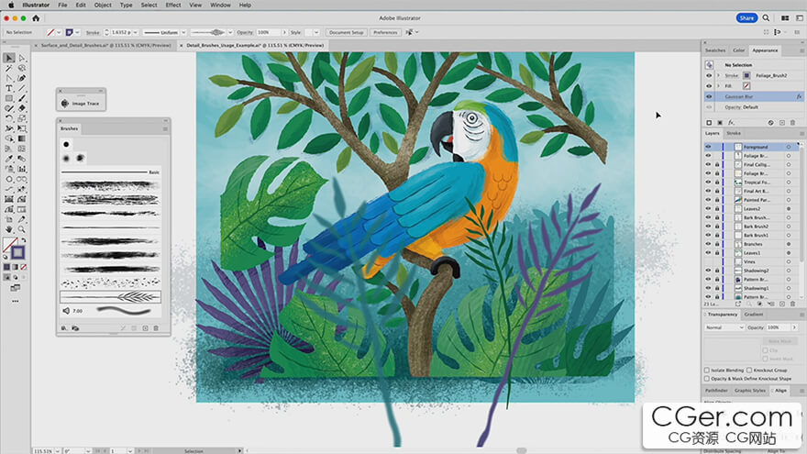Image resolution: width=807 pixels, height=454 pixels.
Task: Click the Stroke tab beside Layers
Action: (x=734, y=133)
